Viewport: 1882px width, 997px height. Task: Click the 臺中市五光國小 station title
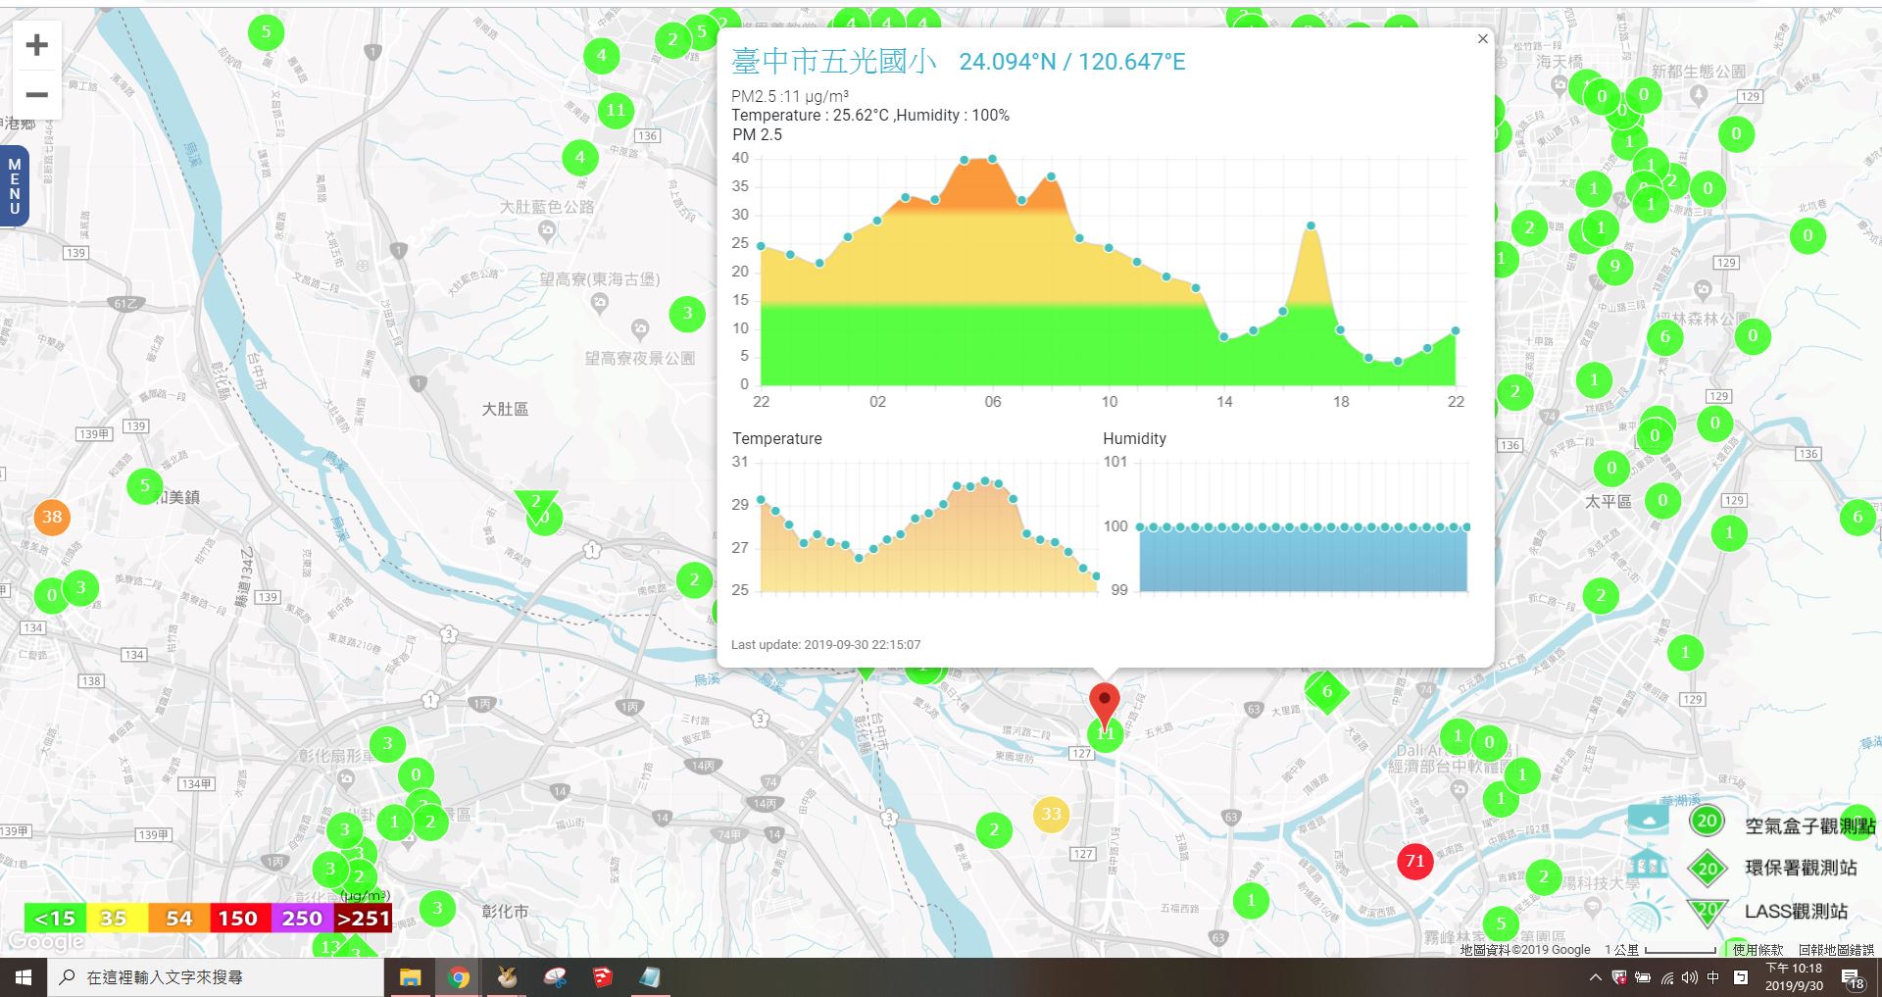(x=833, y=61)
